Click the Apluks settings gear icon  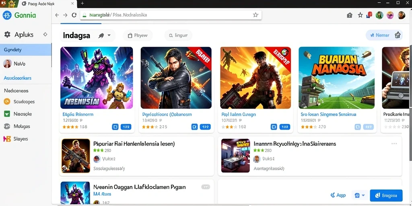tap(7, 35)
